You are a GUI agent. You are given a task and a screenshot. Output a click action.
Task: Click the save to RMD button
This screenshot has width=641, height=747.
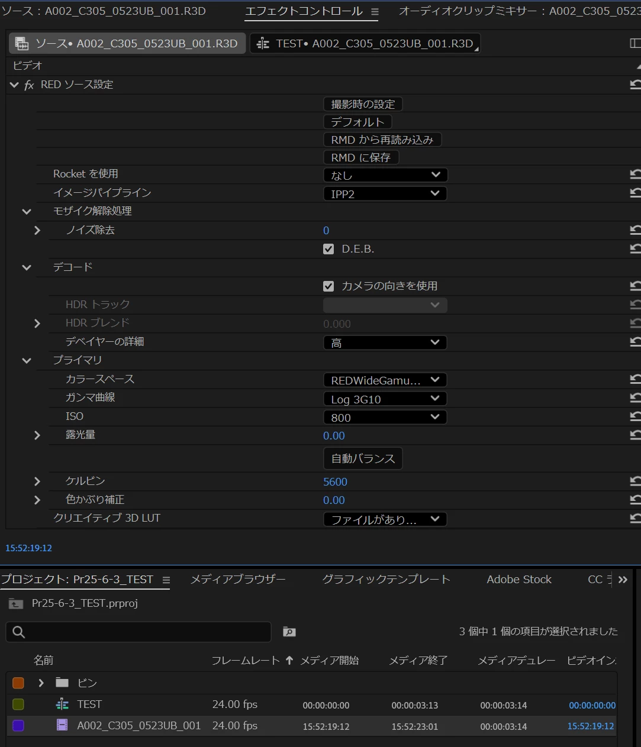coord(361,157)
